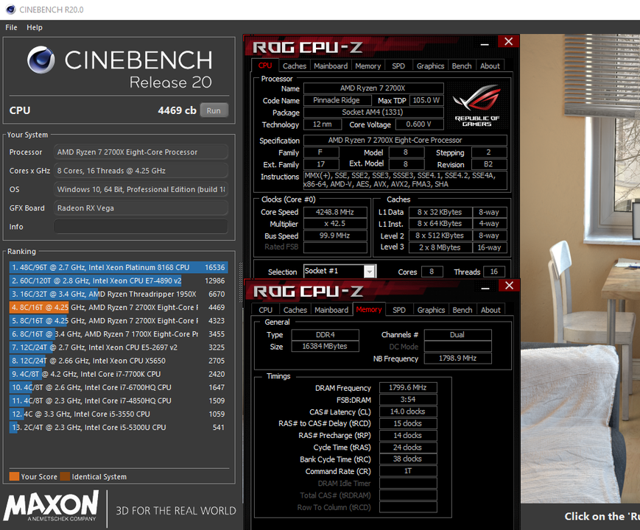Select ranking row 11, Intel Core i7-4850HQ
Screen dimensions: 640x530
coord(119,400)
